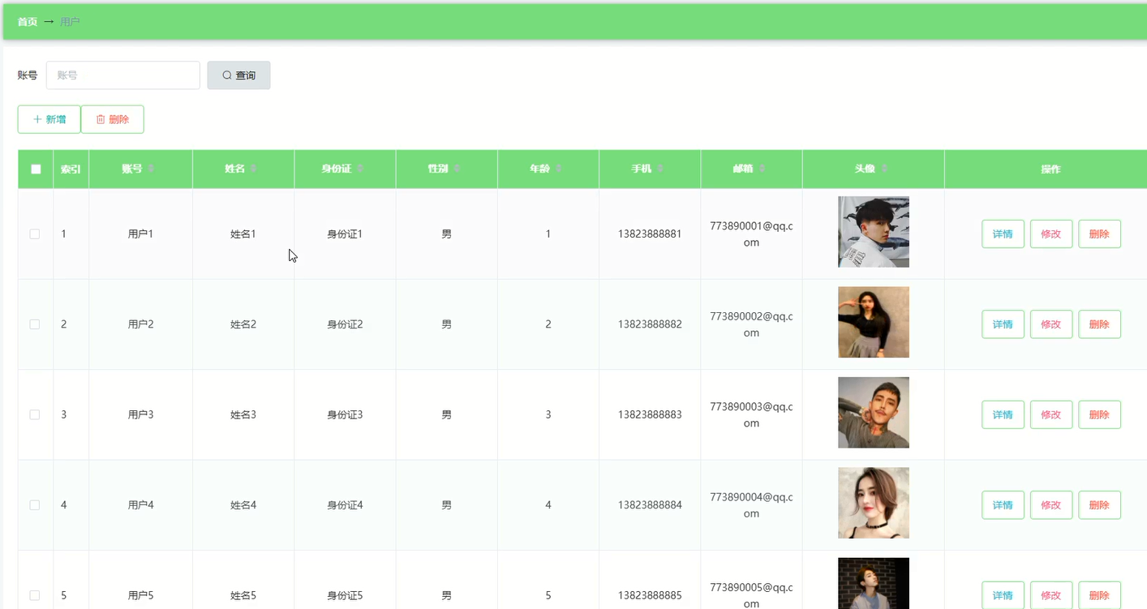Click the avatar thumbnail of 用户3
Viewport: 1147px width, 609px height.
(874, 413)
